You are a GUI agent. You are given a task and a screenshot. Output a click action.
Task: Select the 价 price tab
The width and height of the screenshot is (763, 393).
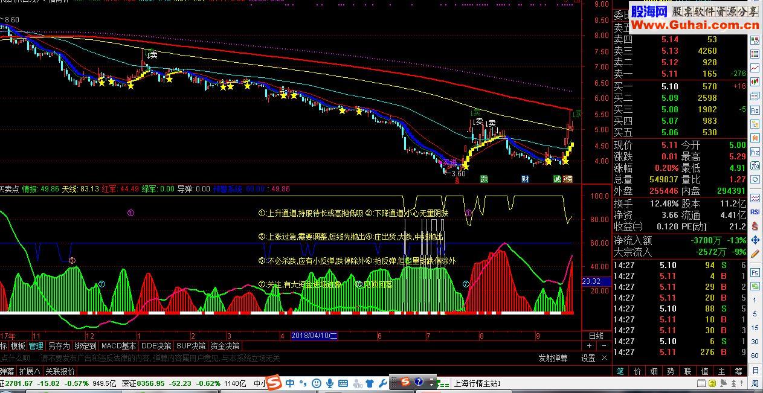coord(637,371)
